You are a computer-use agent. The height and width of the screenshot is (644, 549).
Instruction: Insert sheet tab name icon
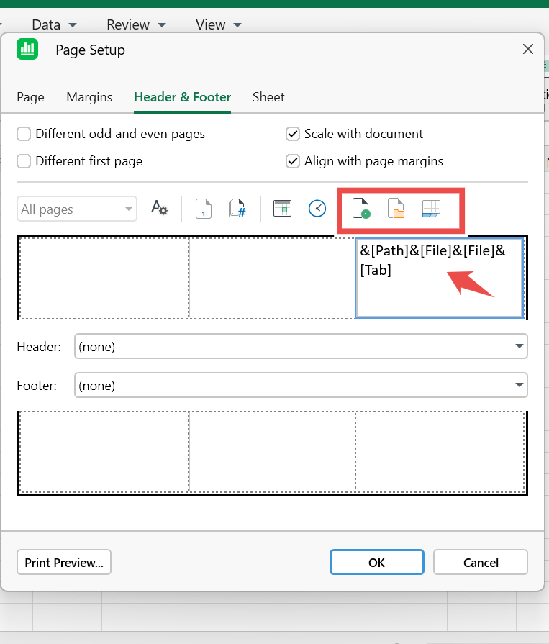tap(431, 209)
